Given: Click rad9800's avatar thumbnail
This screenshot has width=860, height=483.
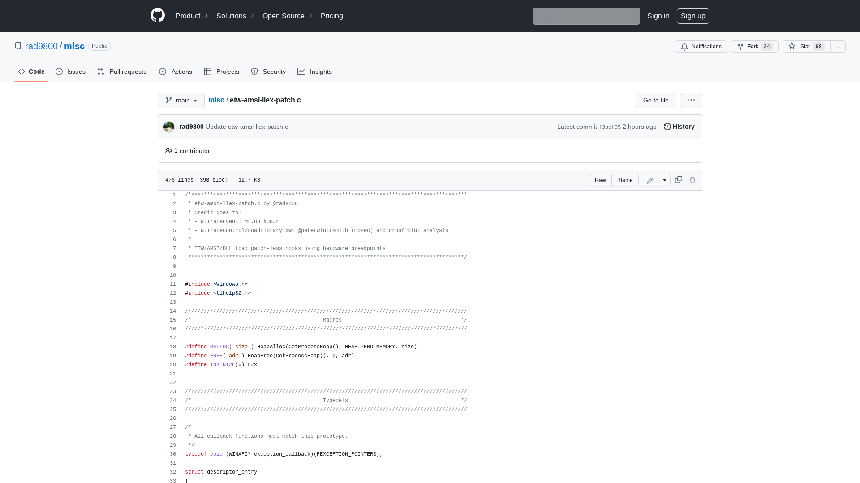Looking at the screenshot, I should click(168, 127).
